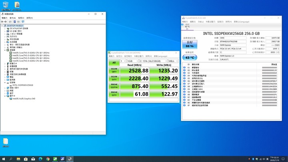Screen dimensions: 288x162
Task: Open the unit dropdown showing MB/s
Action: pyautogui.click(x=173, y=61)
